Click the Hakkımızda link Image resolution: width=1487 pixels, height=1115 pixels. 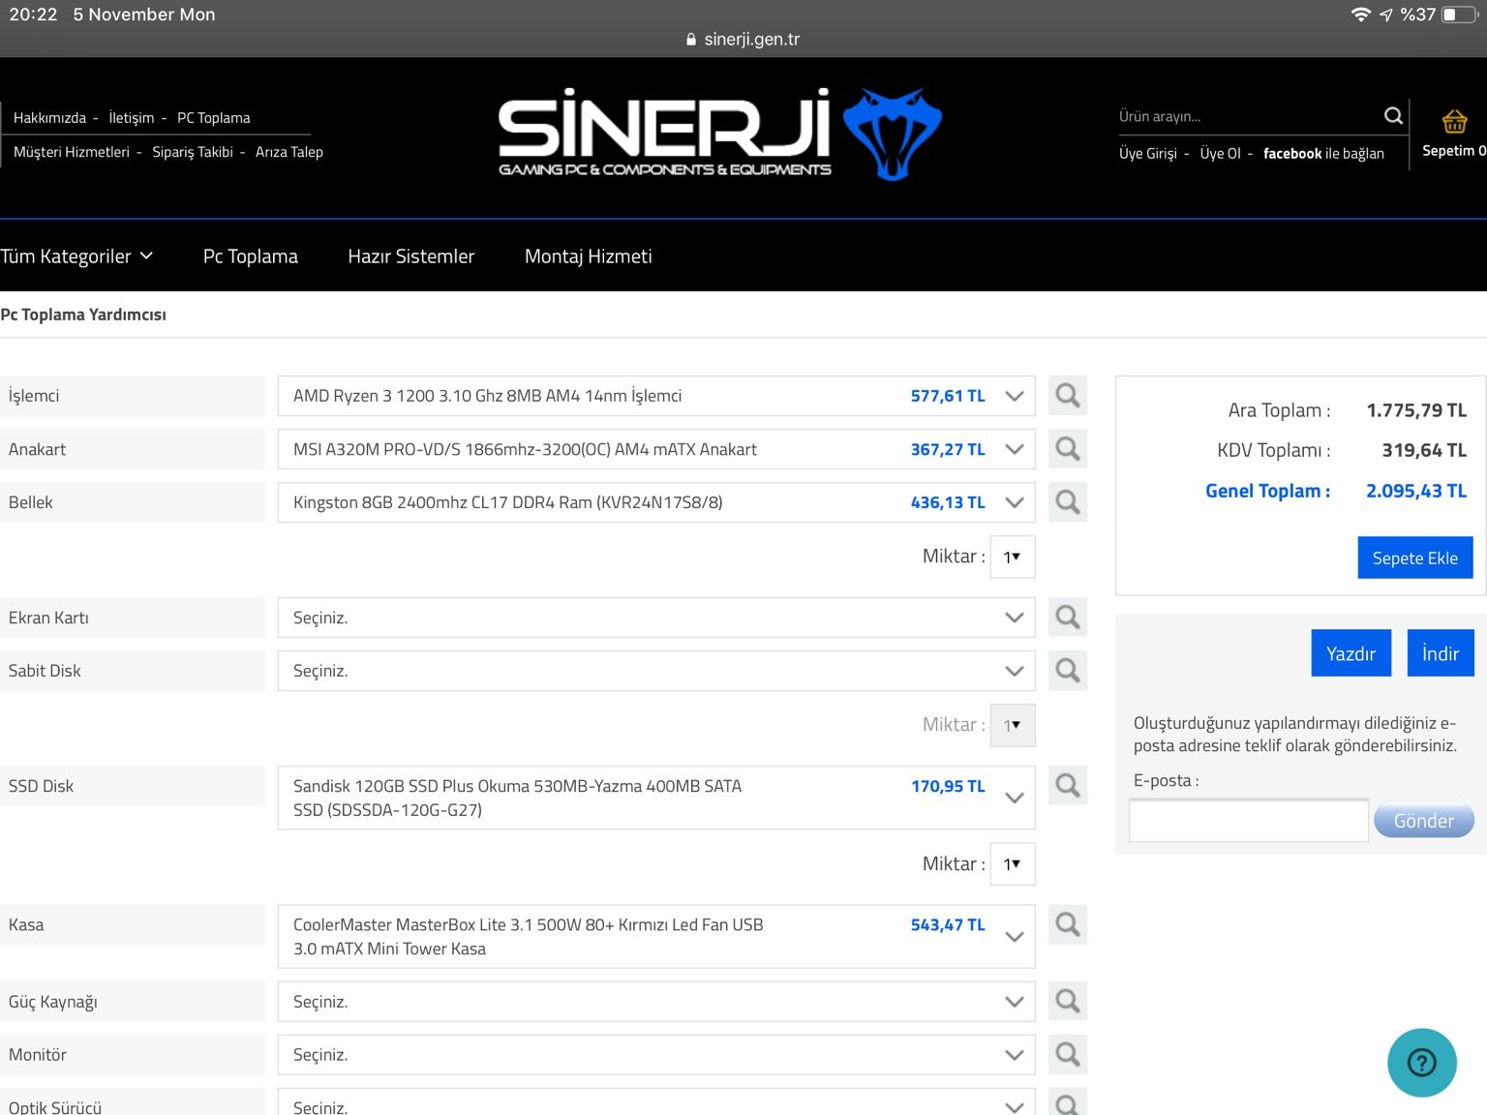49,118
